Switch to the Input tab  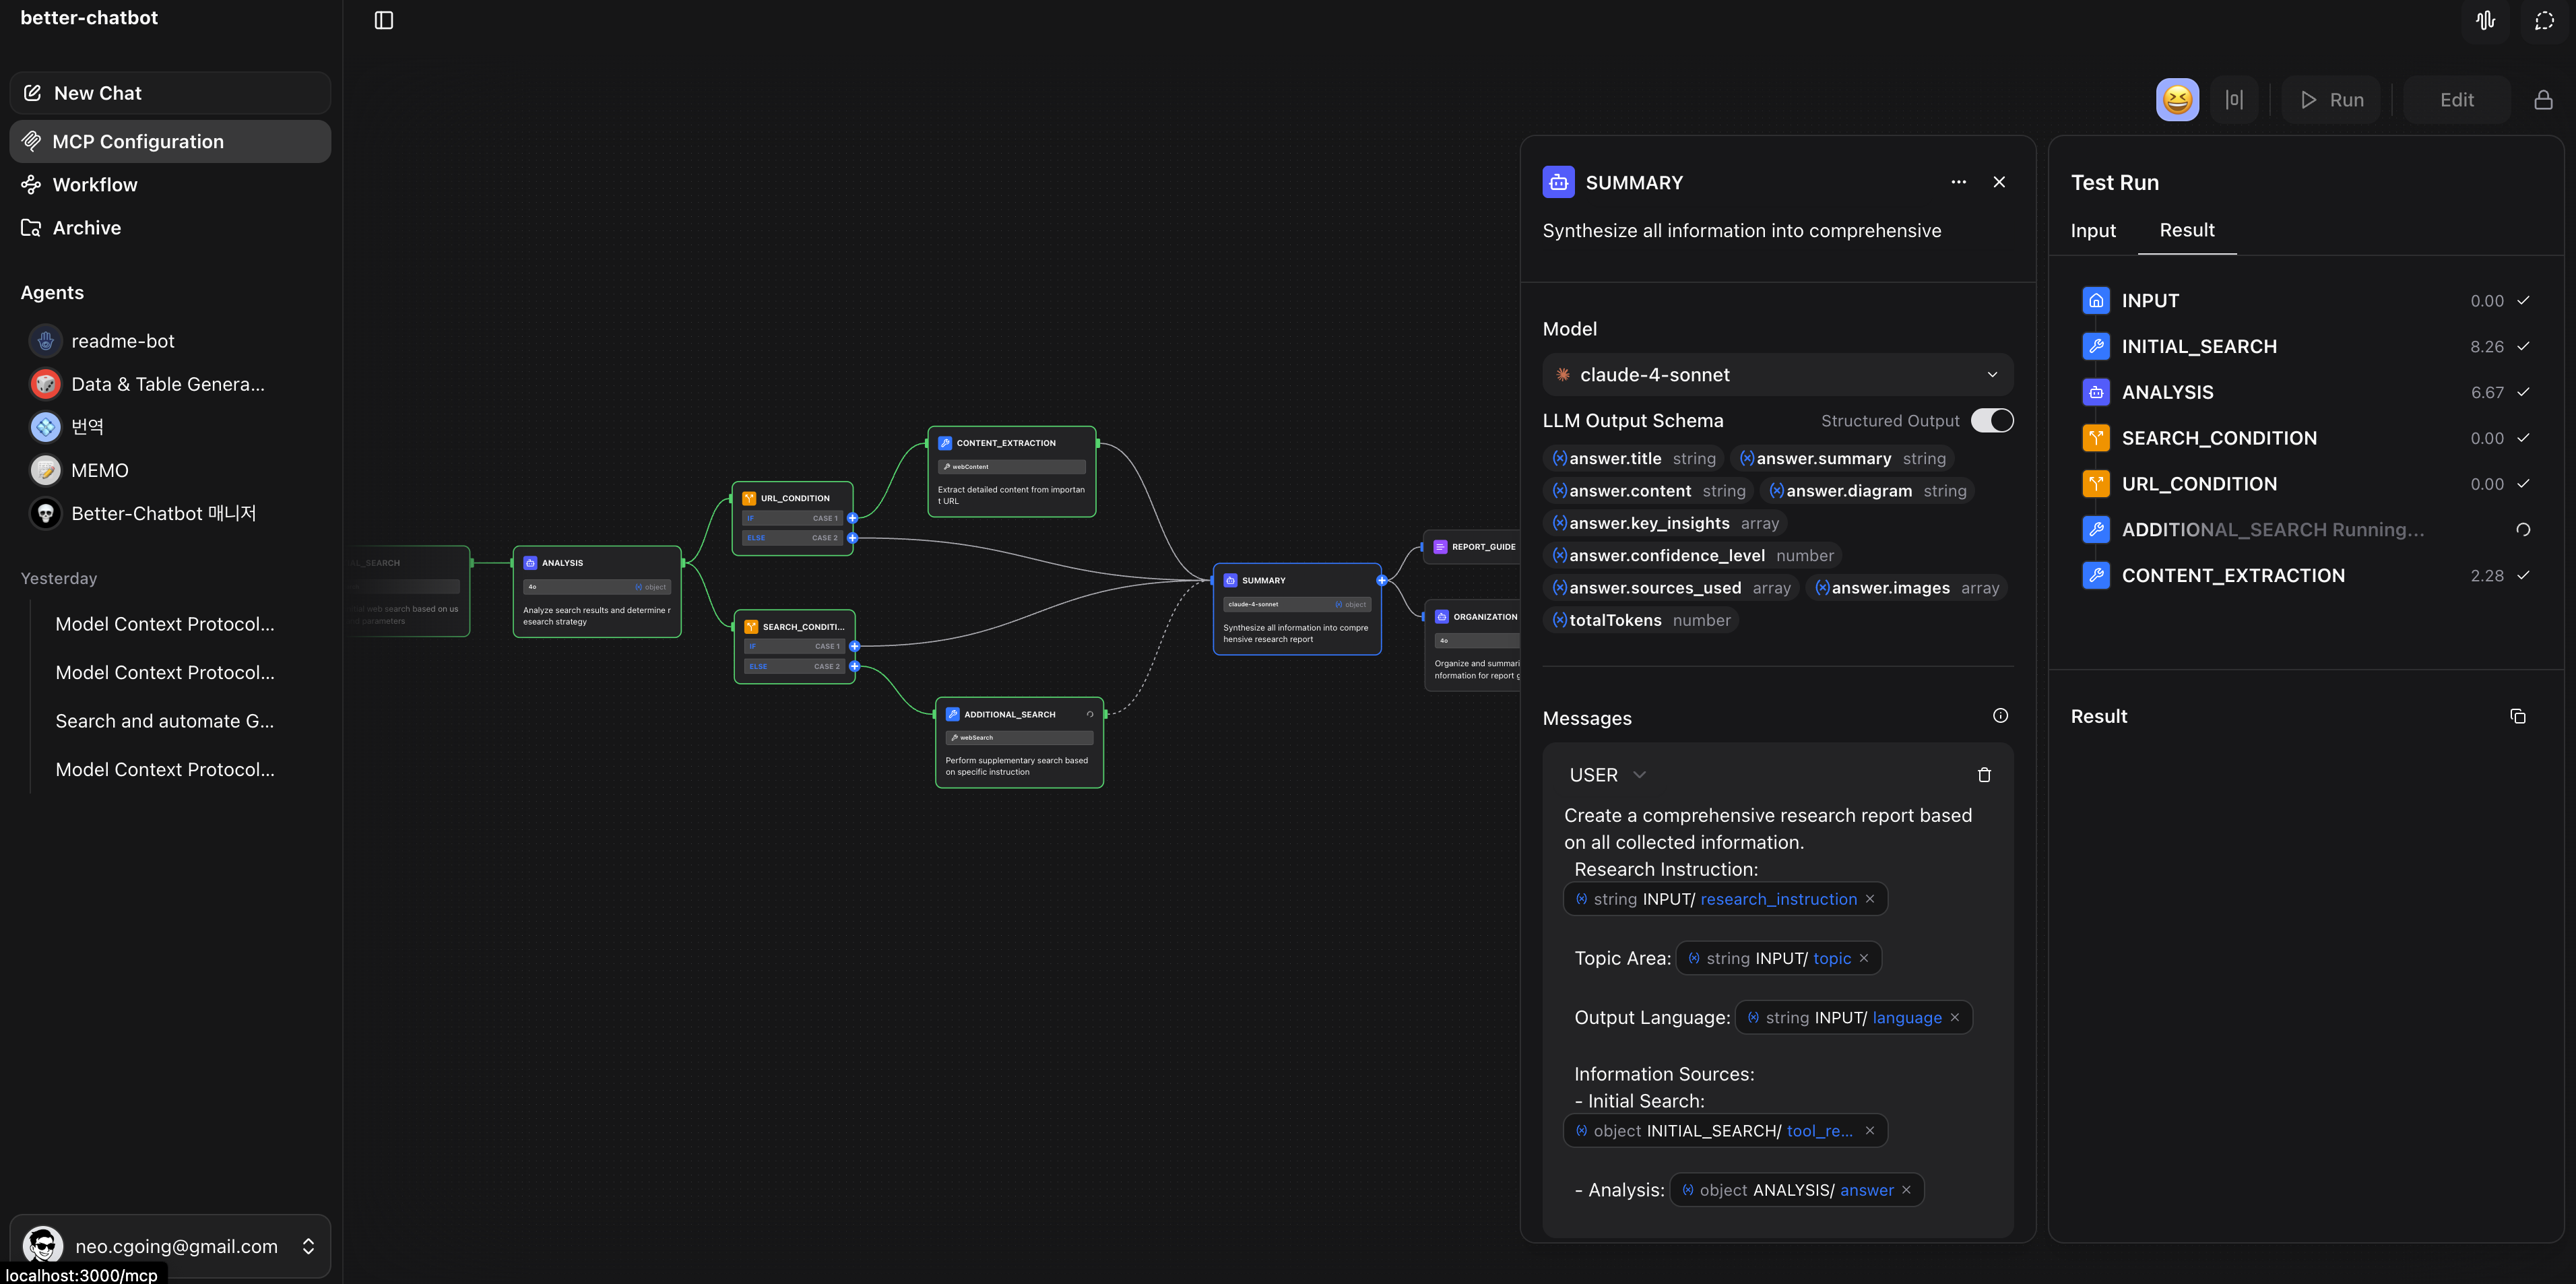click(2093, 231)
